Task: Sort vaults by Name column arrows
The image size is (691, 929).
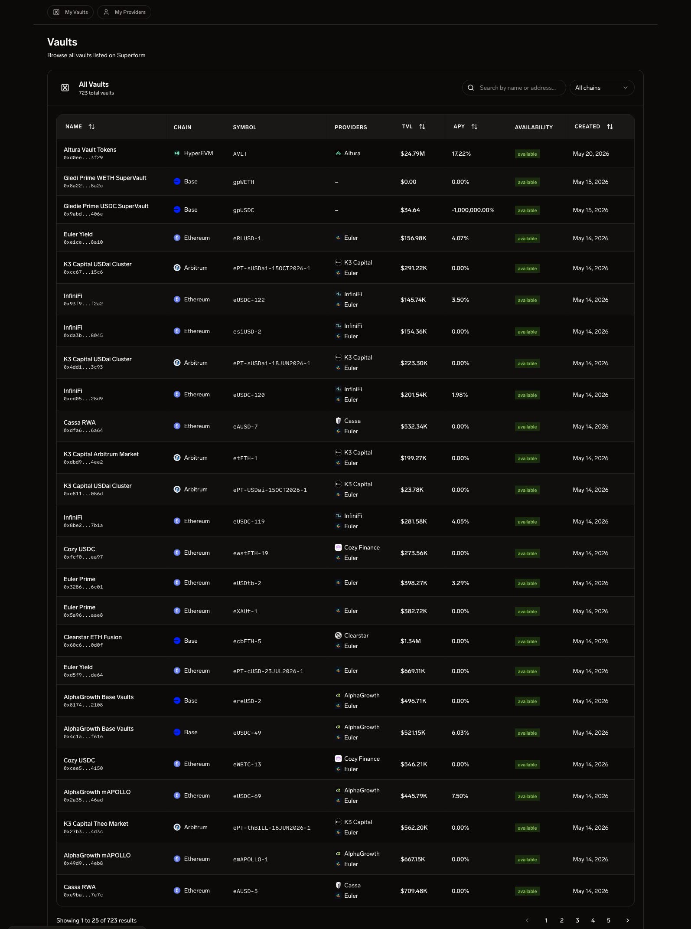Action: tap(91, 127)
